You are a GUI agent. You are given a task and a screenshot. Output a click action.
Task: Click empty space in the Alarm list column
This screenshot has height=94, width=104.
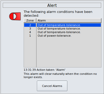(x=69, y=52)
